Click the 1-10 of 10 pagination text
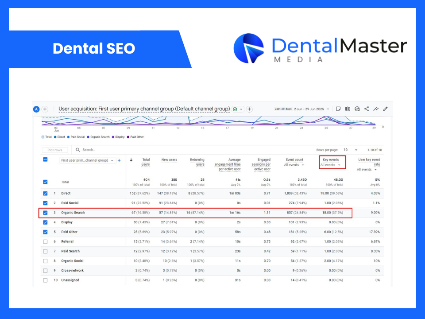Image resolution: width=425 pixels, height=319 pixels. (x=375, y=150)
